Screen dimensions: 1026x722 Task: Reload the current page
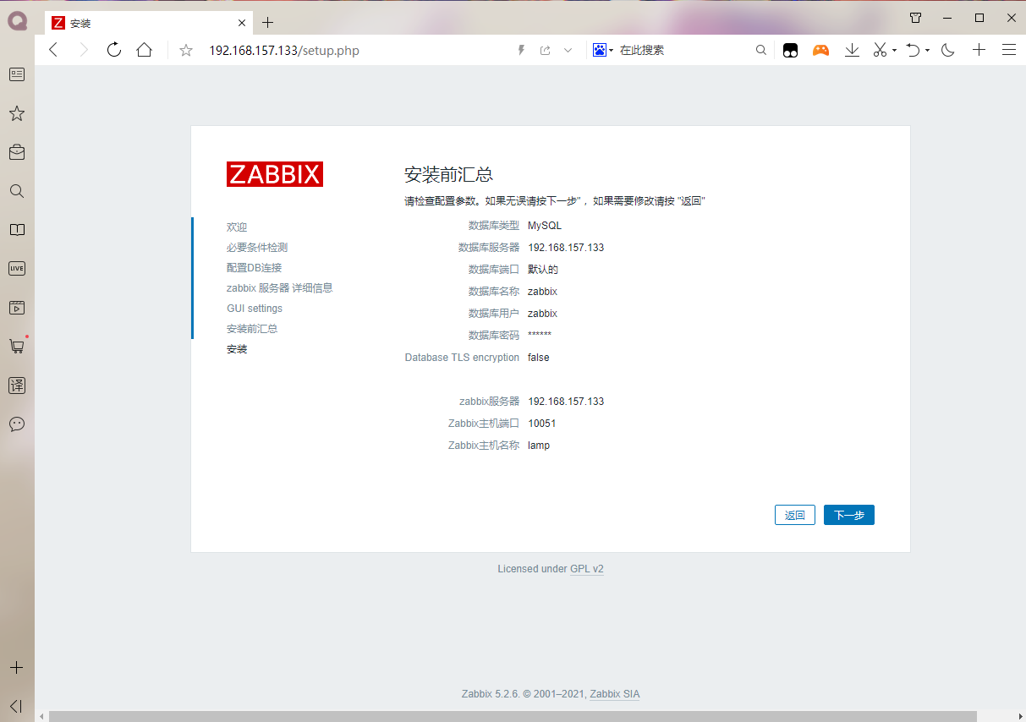[x=114, y=50]
